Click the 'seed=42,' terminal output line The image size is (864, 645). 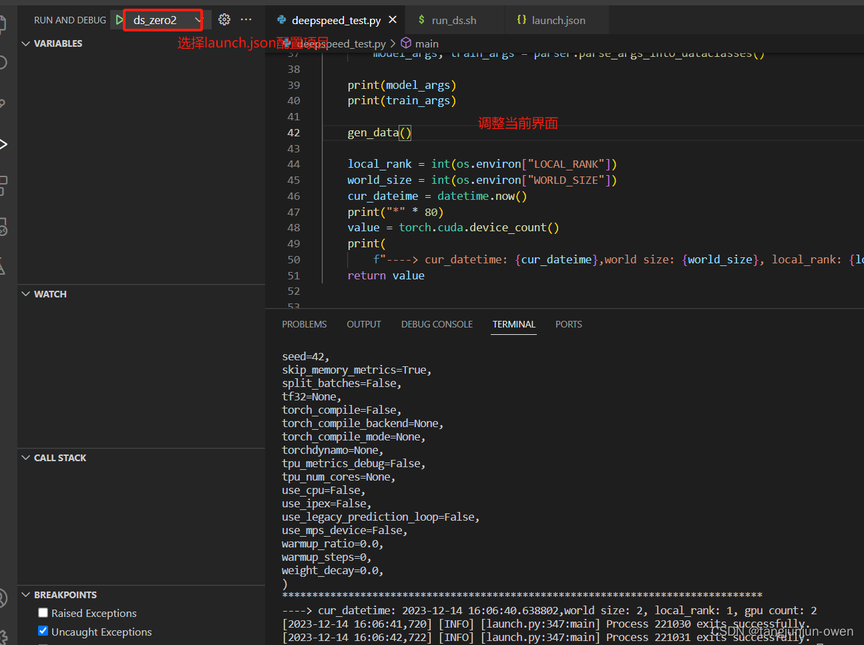coord(305,356)
